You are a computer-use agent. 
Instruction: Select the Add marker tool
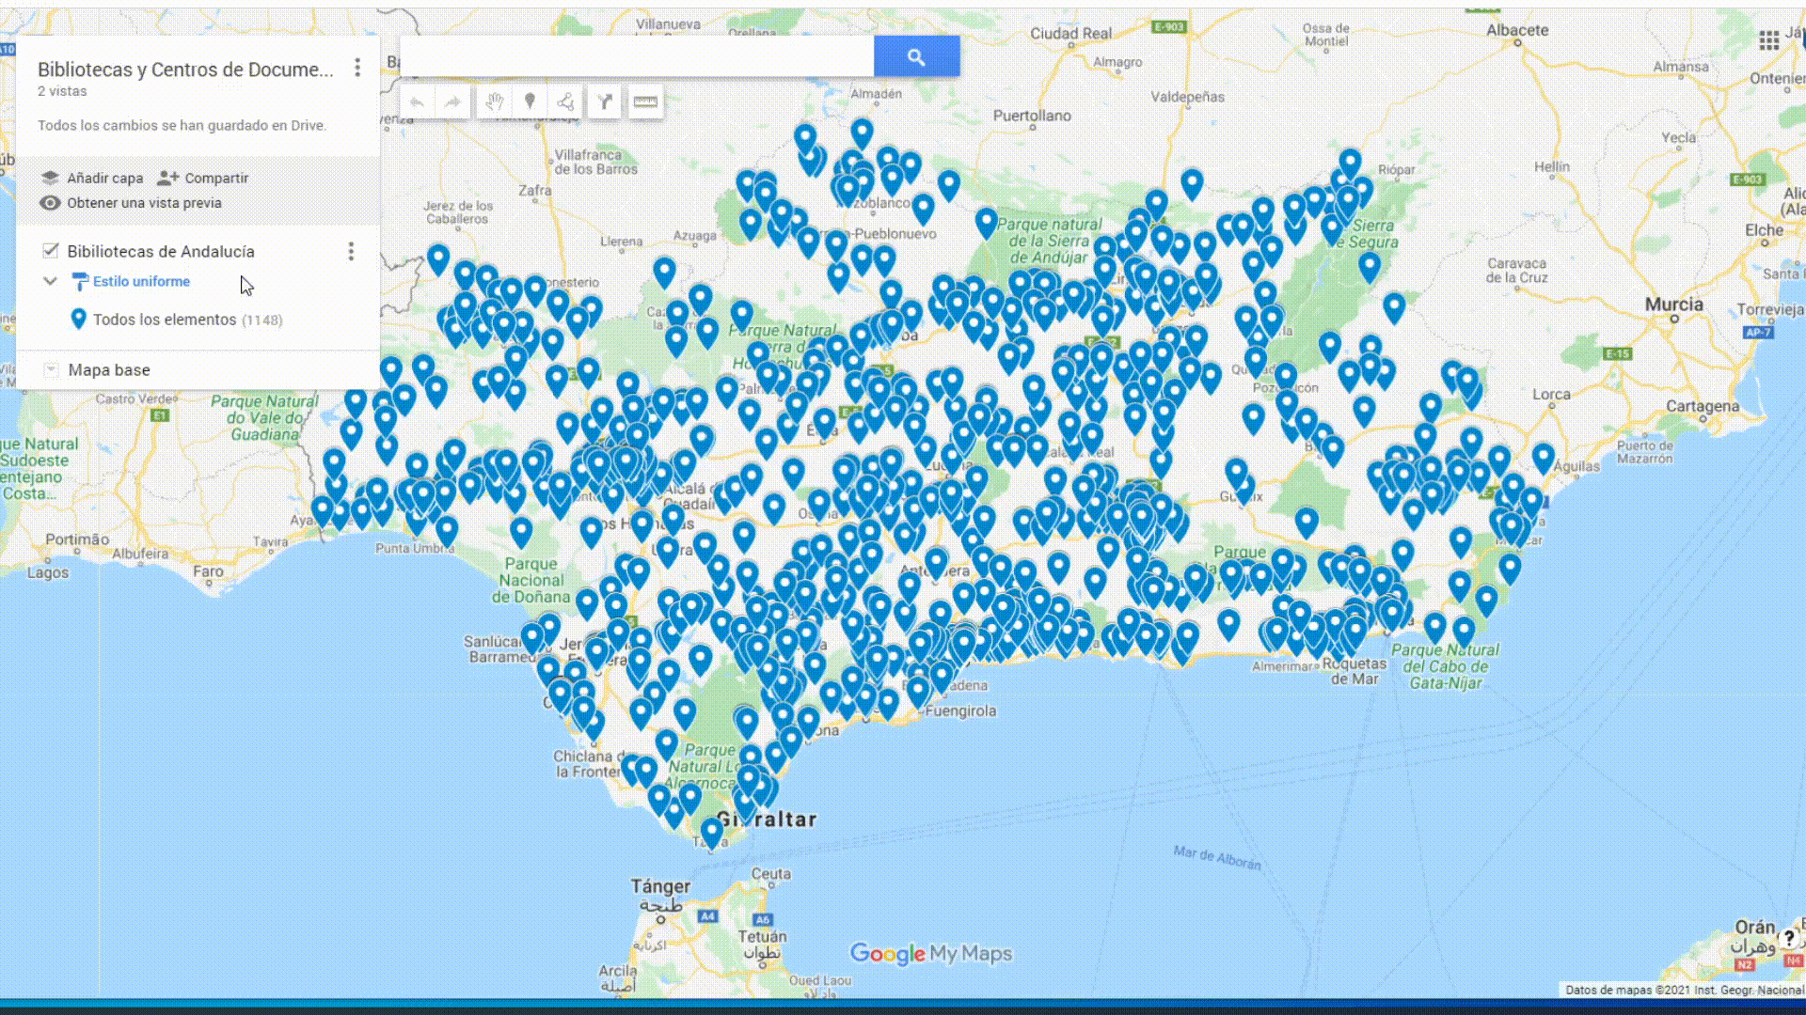(531, 101)
